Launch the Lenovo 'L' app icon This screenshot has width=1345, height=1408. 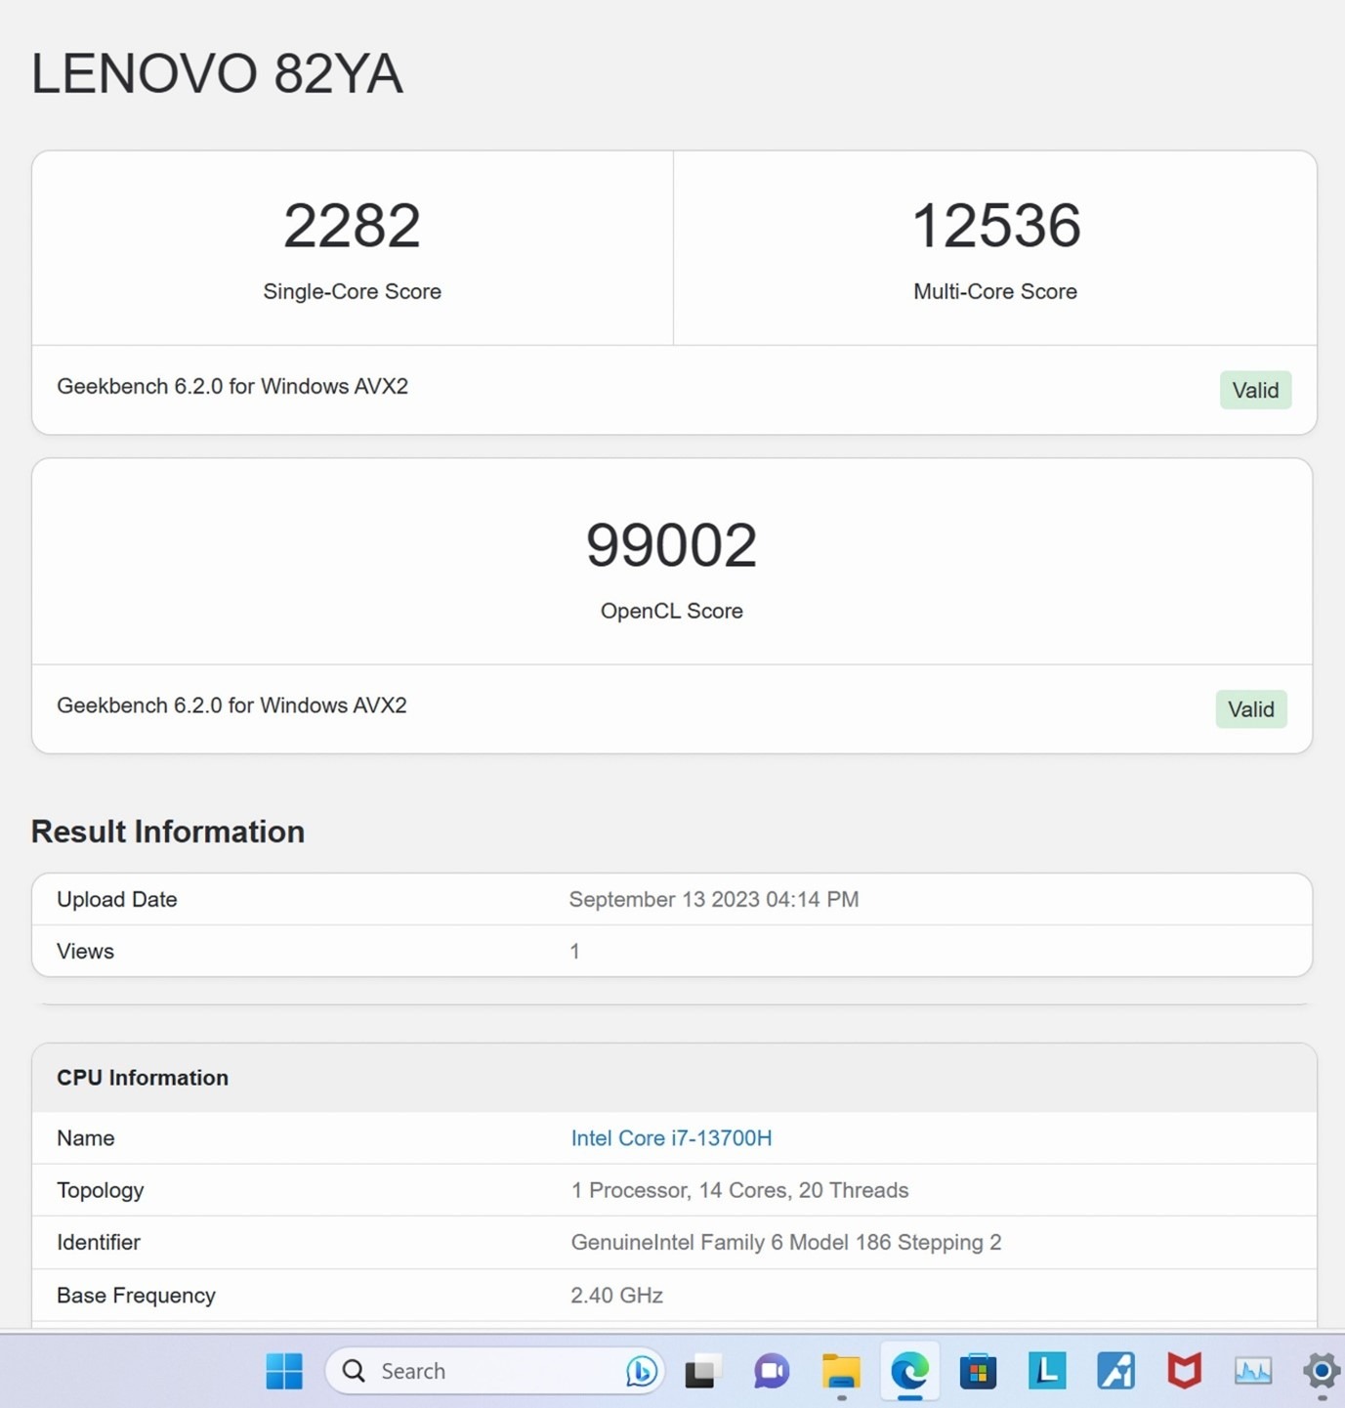pos(1047,1371)
